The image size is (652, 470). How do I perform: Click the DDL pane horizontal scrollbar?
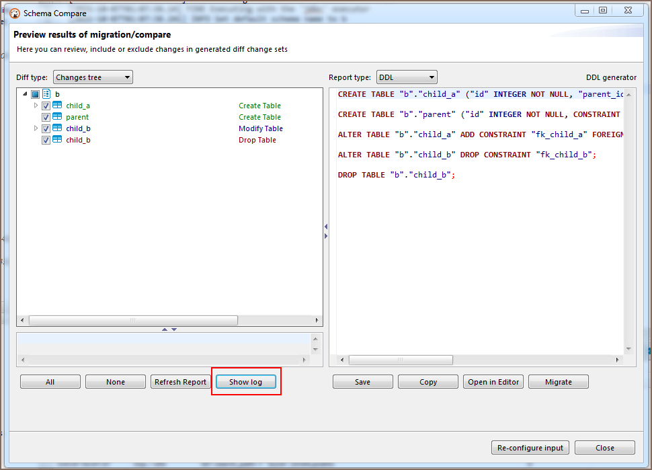(401, 360)
